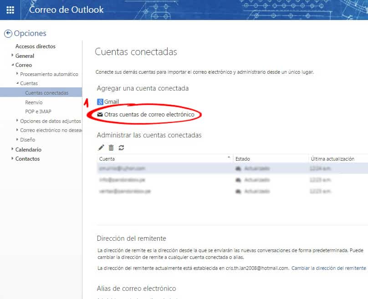Viewport: 368px width, 299px height.
Task: Select Correo in the options tree
Action: click(24, 65)
